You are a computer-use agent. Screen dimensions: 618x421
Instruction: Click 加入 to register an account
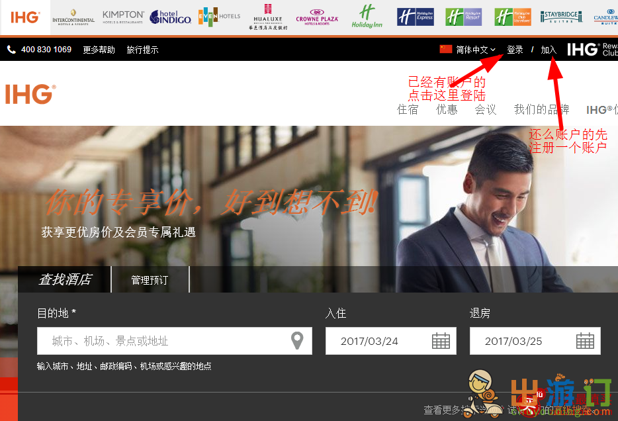[x=549, y=50]
